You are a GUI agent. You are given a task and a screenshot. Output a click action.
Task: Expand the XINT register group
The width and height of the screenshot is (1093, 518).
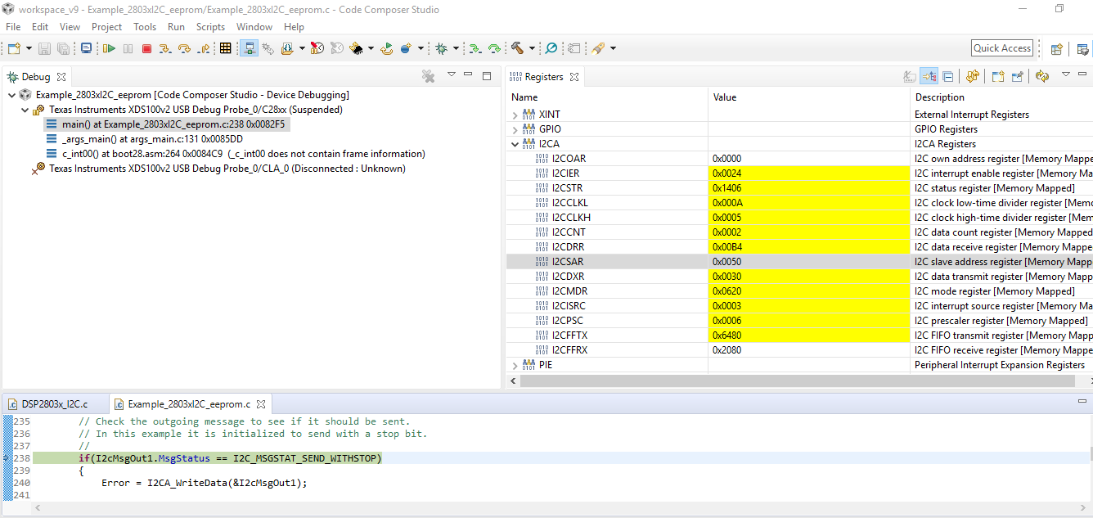(x=515, y=115)
